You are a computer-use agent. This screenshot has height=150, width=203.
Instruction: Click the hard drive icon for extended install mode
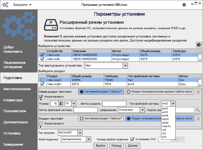click(x=50, y=25)
